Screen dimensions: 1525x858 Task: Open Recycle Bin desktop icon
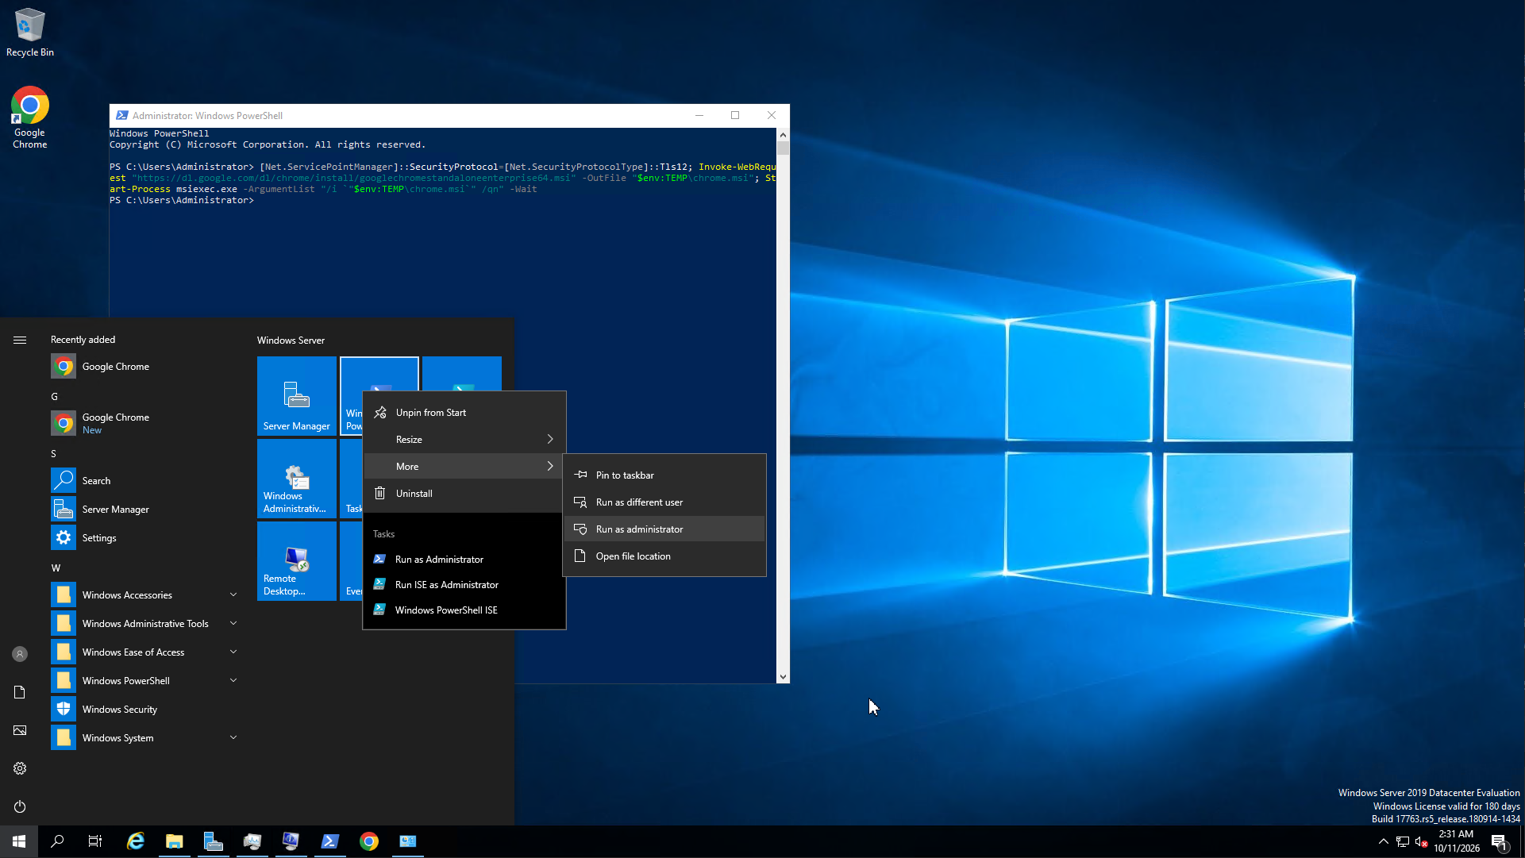30,32
